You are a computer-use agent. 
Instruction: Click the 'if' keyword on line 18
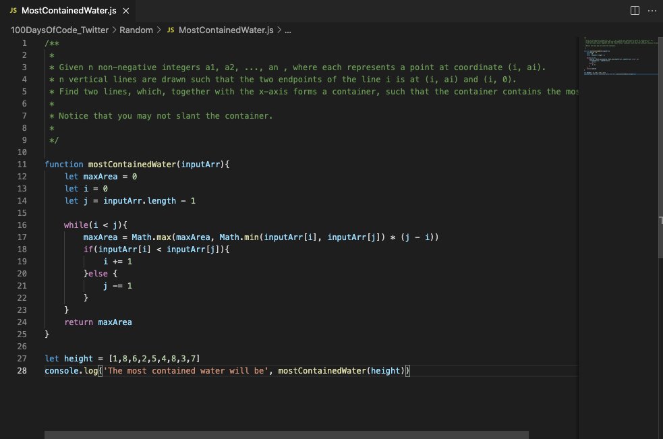pyautogui.click(x=88, y=249)
